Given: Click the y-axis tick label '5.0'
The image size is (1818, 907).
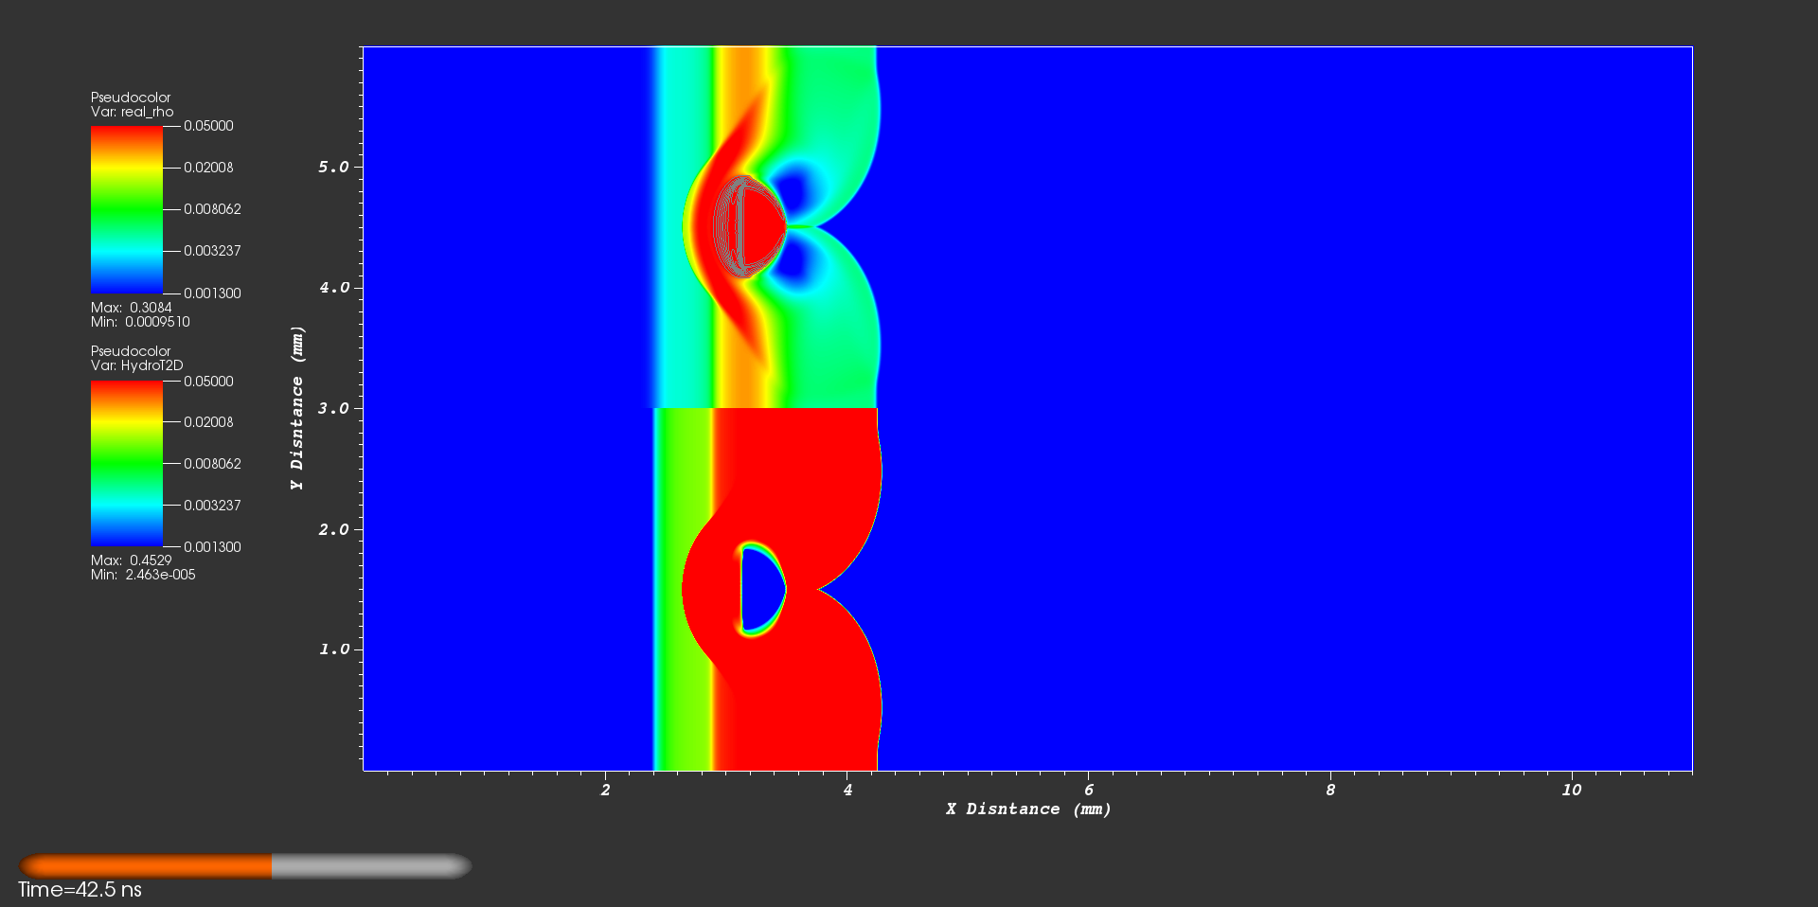Looking at the screenshot, I should click(333, 167).
